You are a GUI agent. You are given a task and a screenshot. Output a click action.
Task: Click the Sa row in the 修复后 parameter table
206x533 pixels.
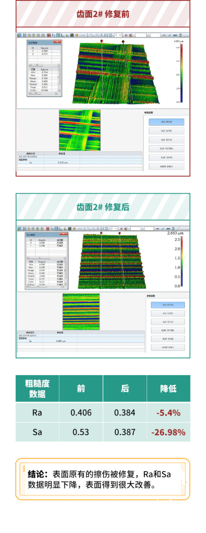[x=81, y=341]
